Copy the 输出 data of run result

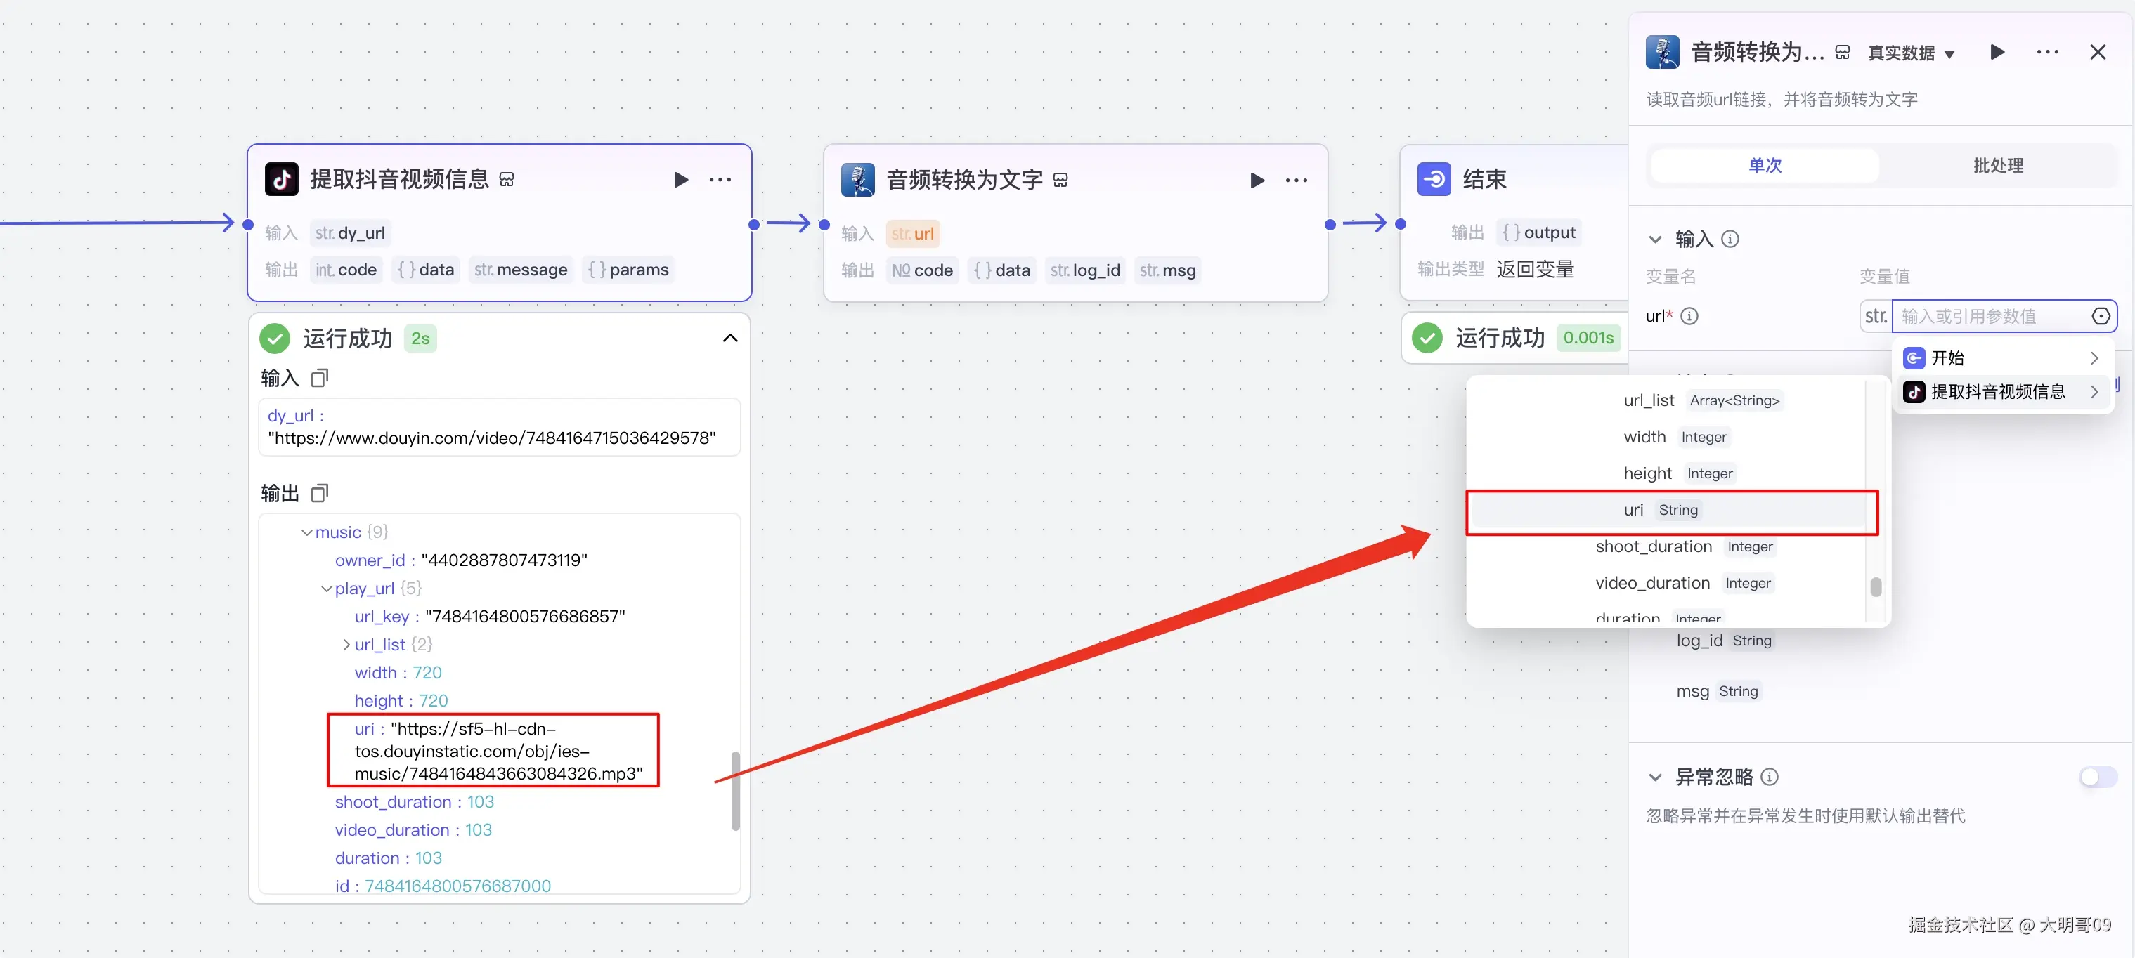319,494
